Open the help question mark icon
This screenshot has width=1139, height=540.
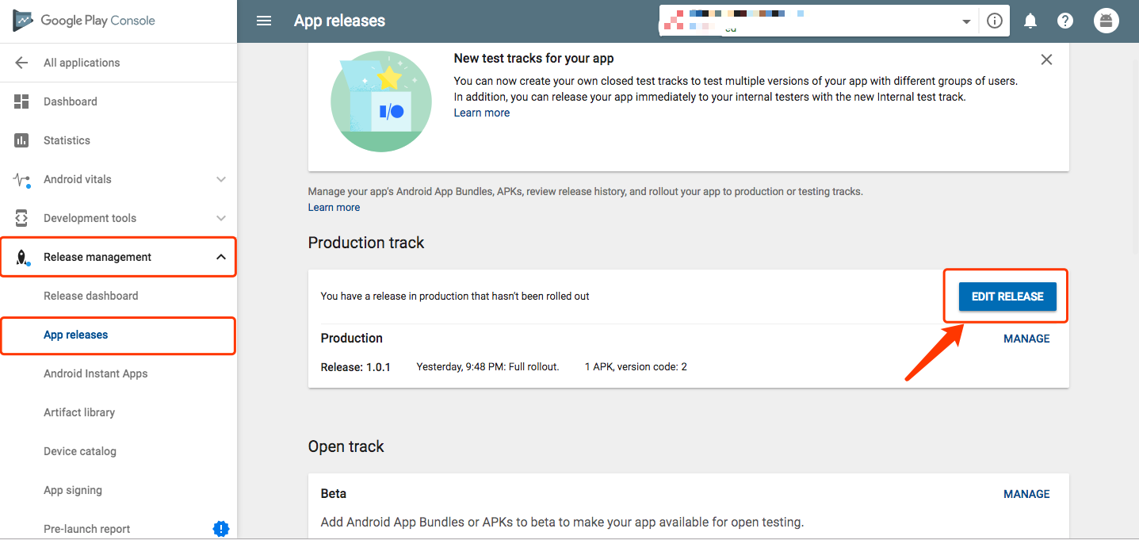coord(1065,21)
